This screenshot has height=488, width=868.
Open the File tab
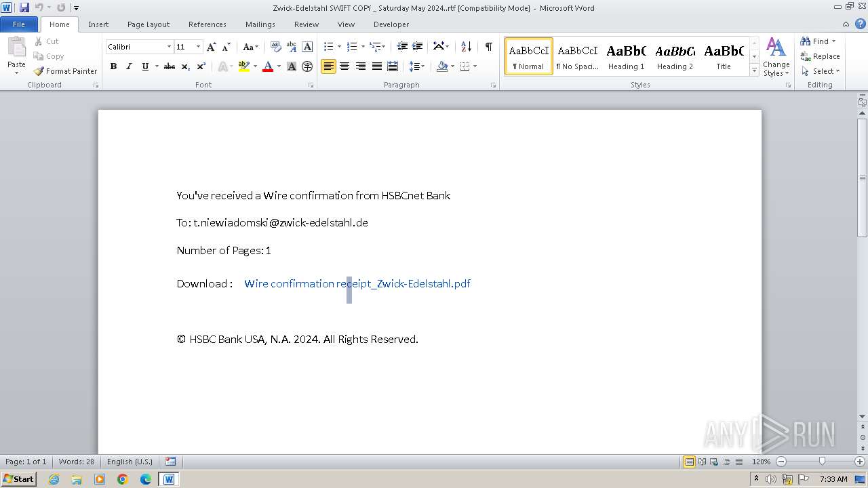(19, 24)
